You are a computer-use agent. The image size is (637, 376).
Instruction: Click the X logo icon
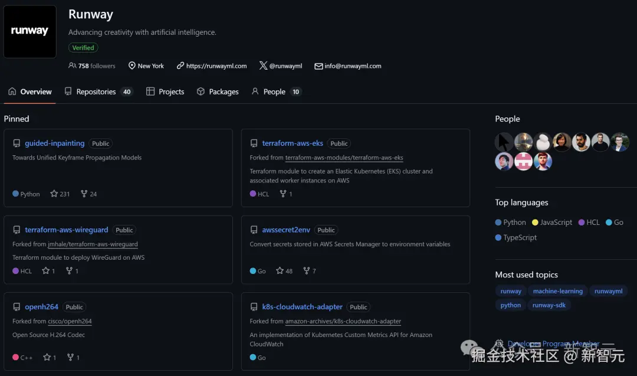click(x=263, y=66)
